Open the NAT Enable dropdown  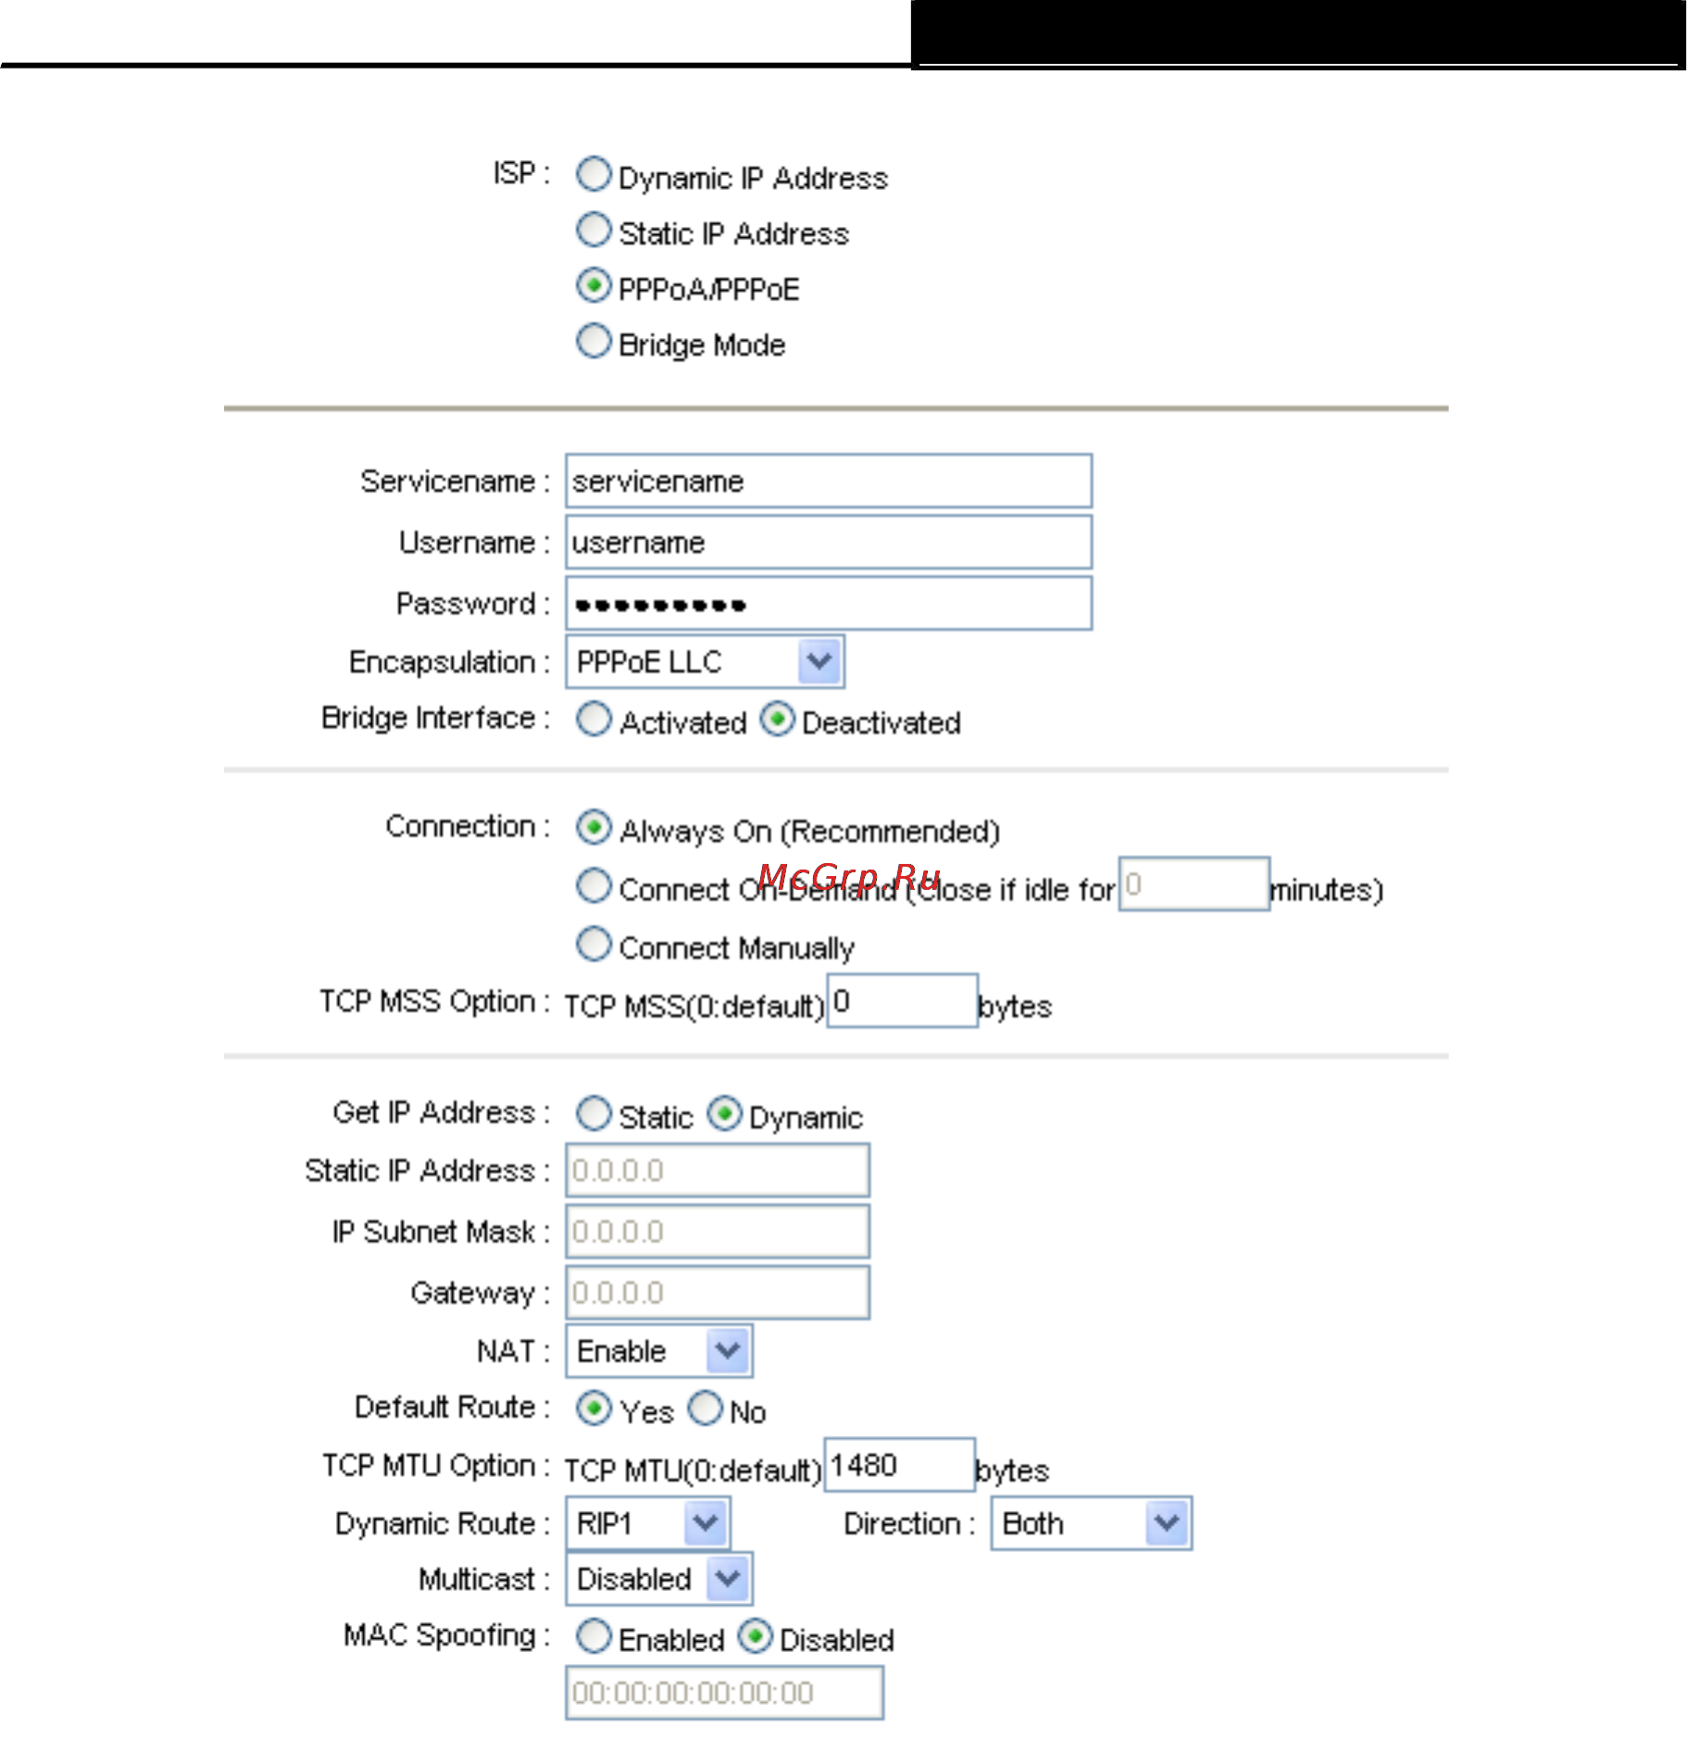[659, 1351]
